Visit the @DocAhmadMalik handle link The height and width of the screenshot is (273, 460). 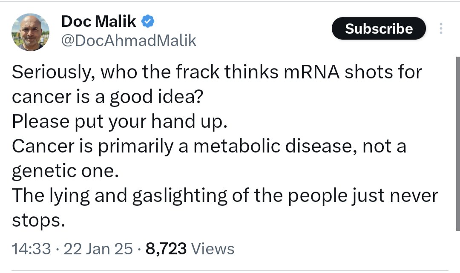point(129,40)
